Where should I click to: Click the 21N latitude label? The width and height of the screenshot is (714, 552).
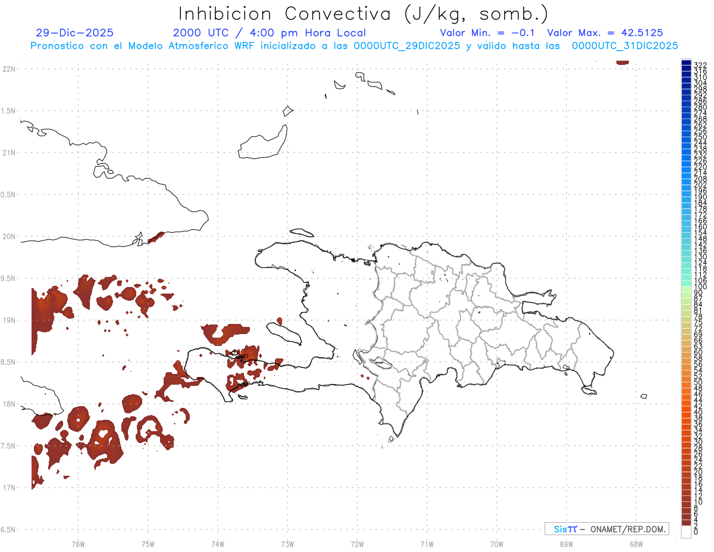coord(9,152)
